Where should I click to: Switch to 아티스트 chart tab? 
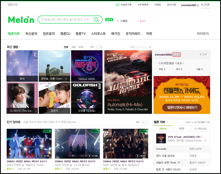coord(200,129)
